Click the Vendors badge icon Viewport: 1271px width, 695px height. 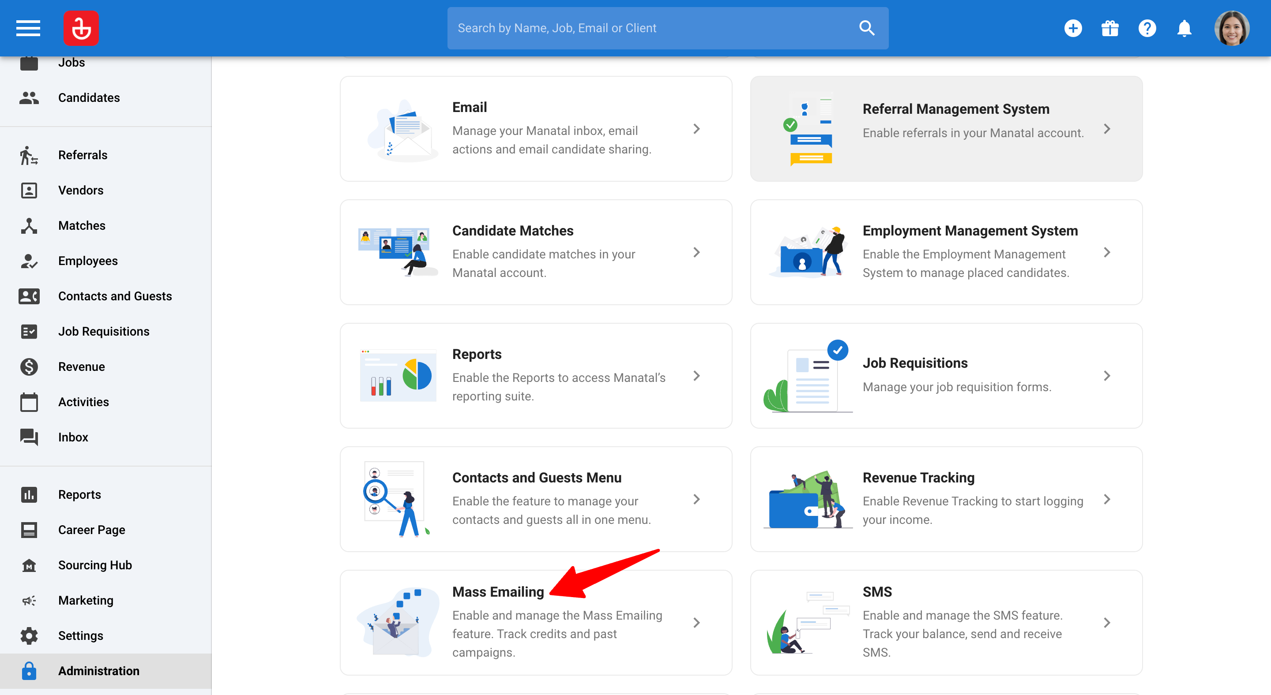pyautogui.click(x=29, y=190)
